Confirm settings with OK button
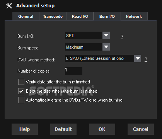The image size is (162, 139). pos(102,129)
